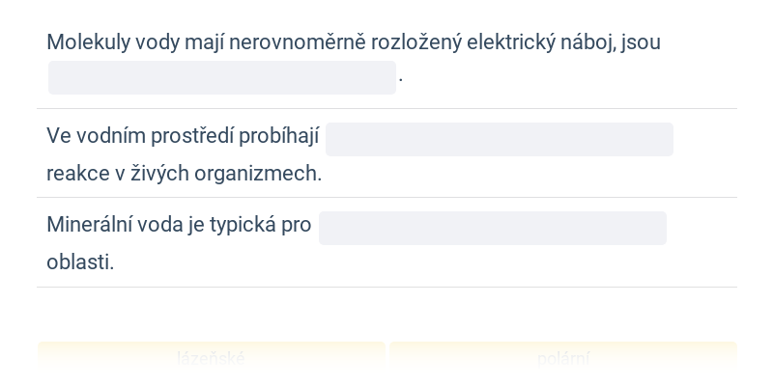Pick the "polární" answer tile
Screen dimensions: 773x386
coord(563,358)
